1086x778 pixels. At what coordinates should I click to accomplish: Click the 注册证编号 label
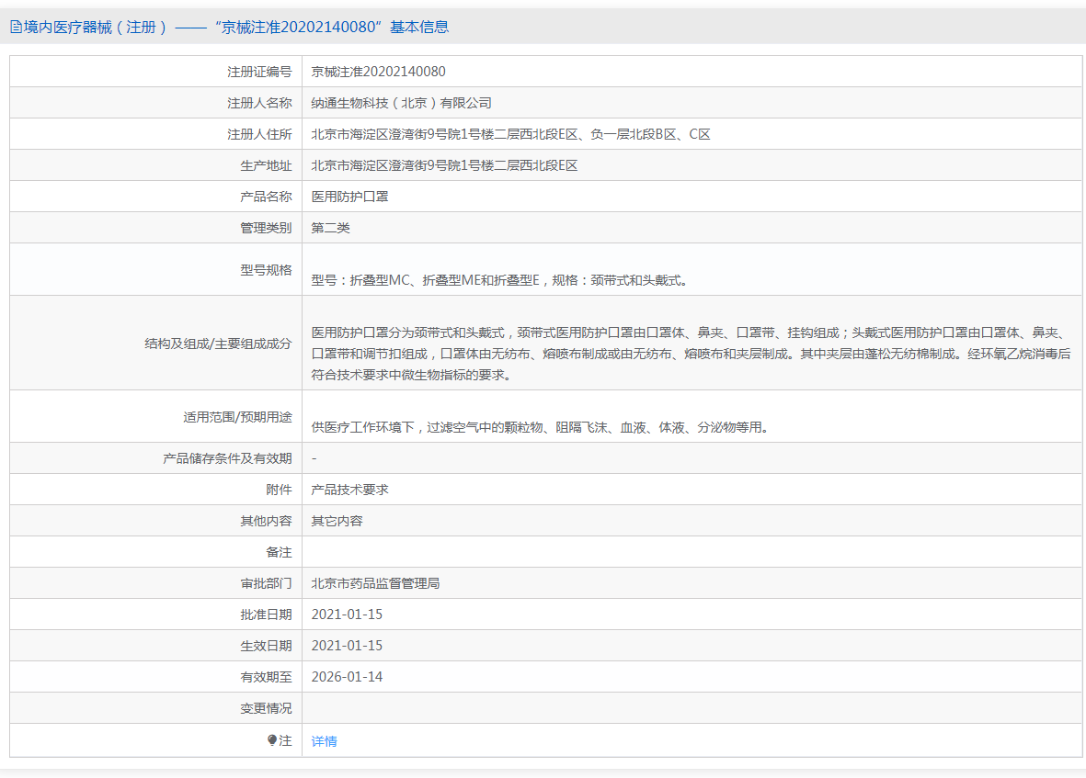(259, 72)
